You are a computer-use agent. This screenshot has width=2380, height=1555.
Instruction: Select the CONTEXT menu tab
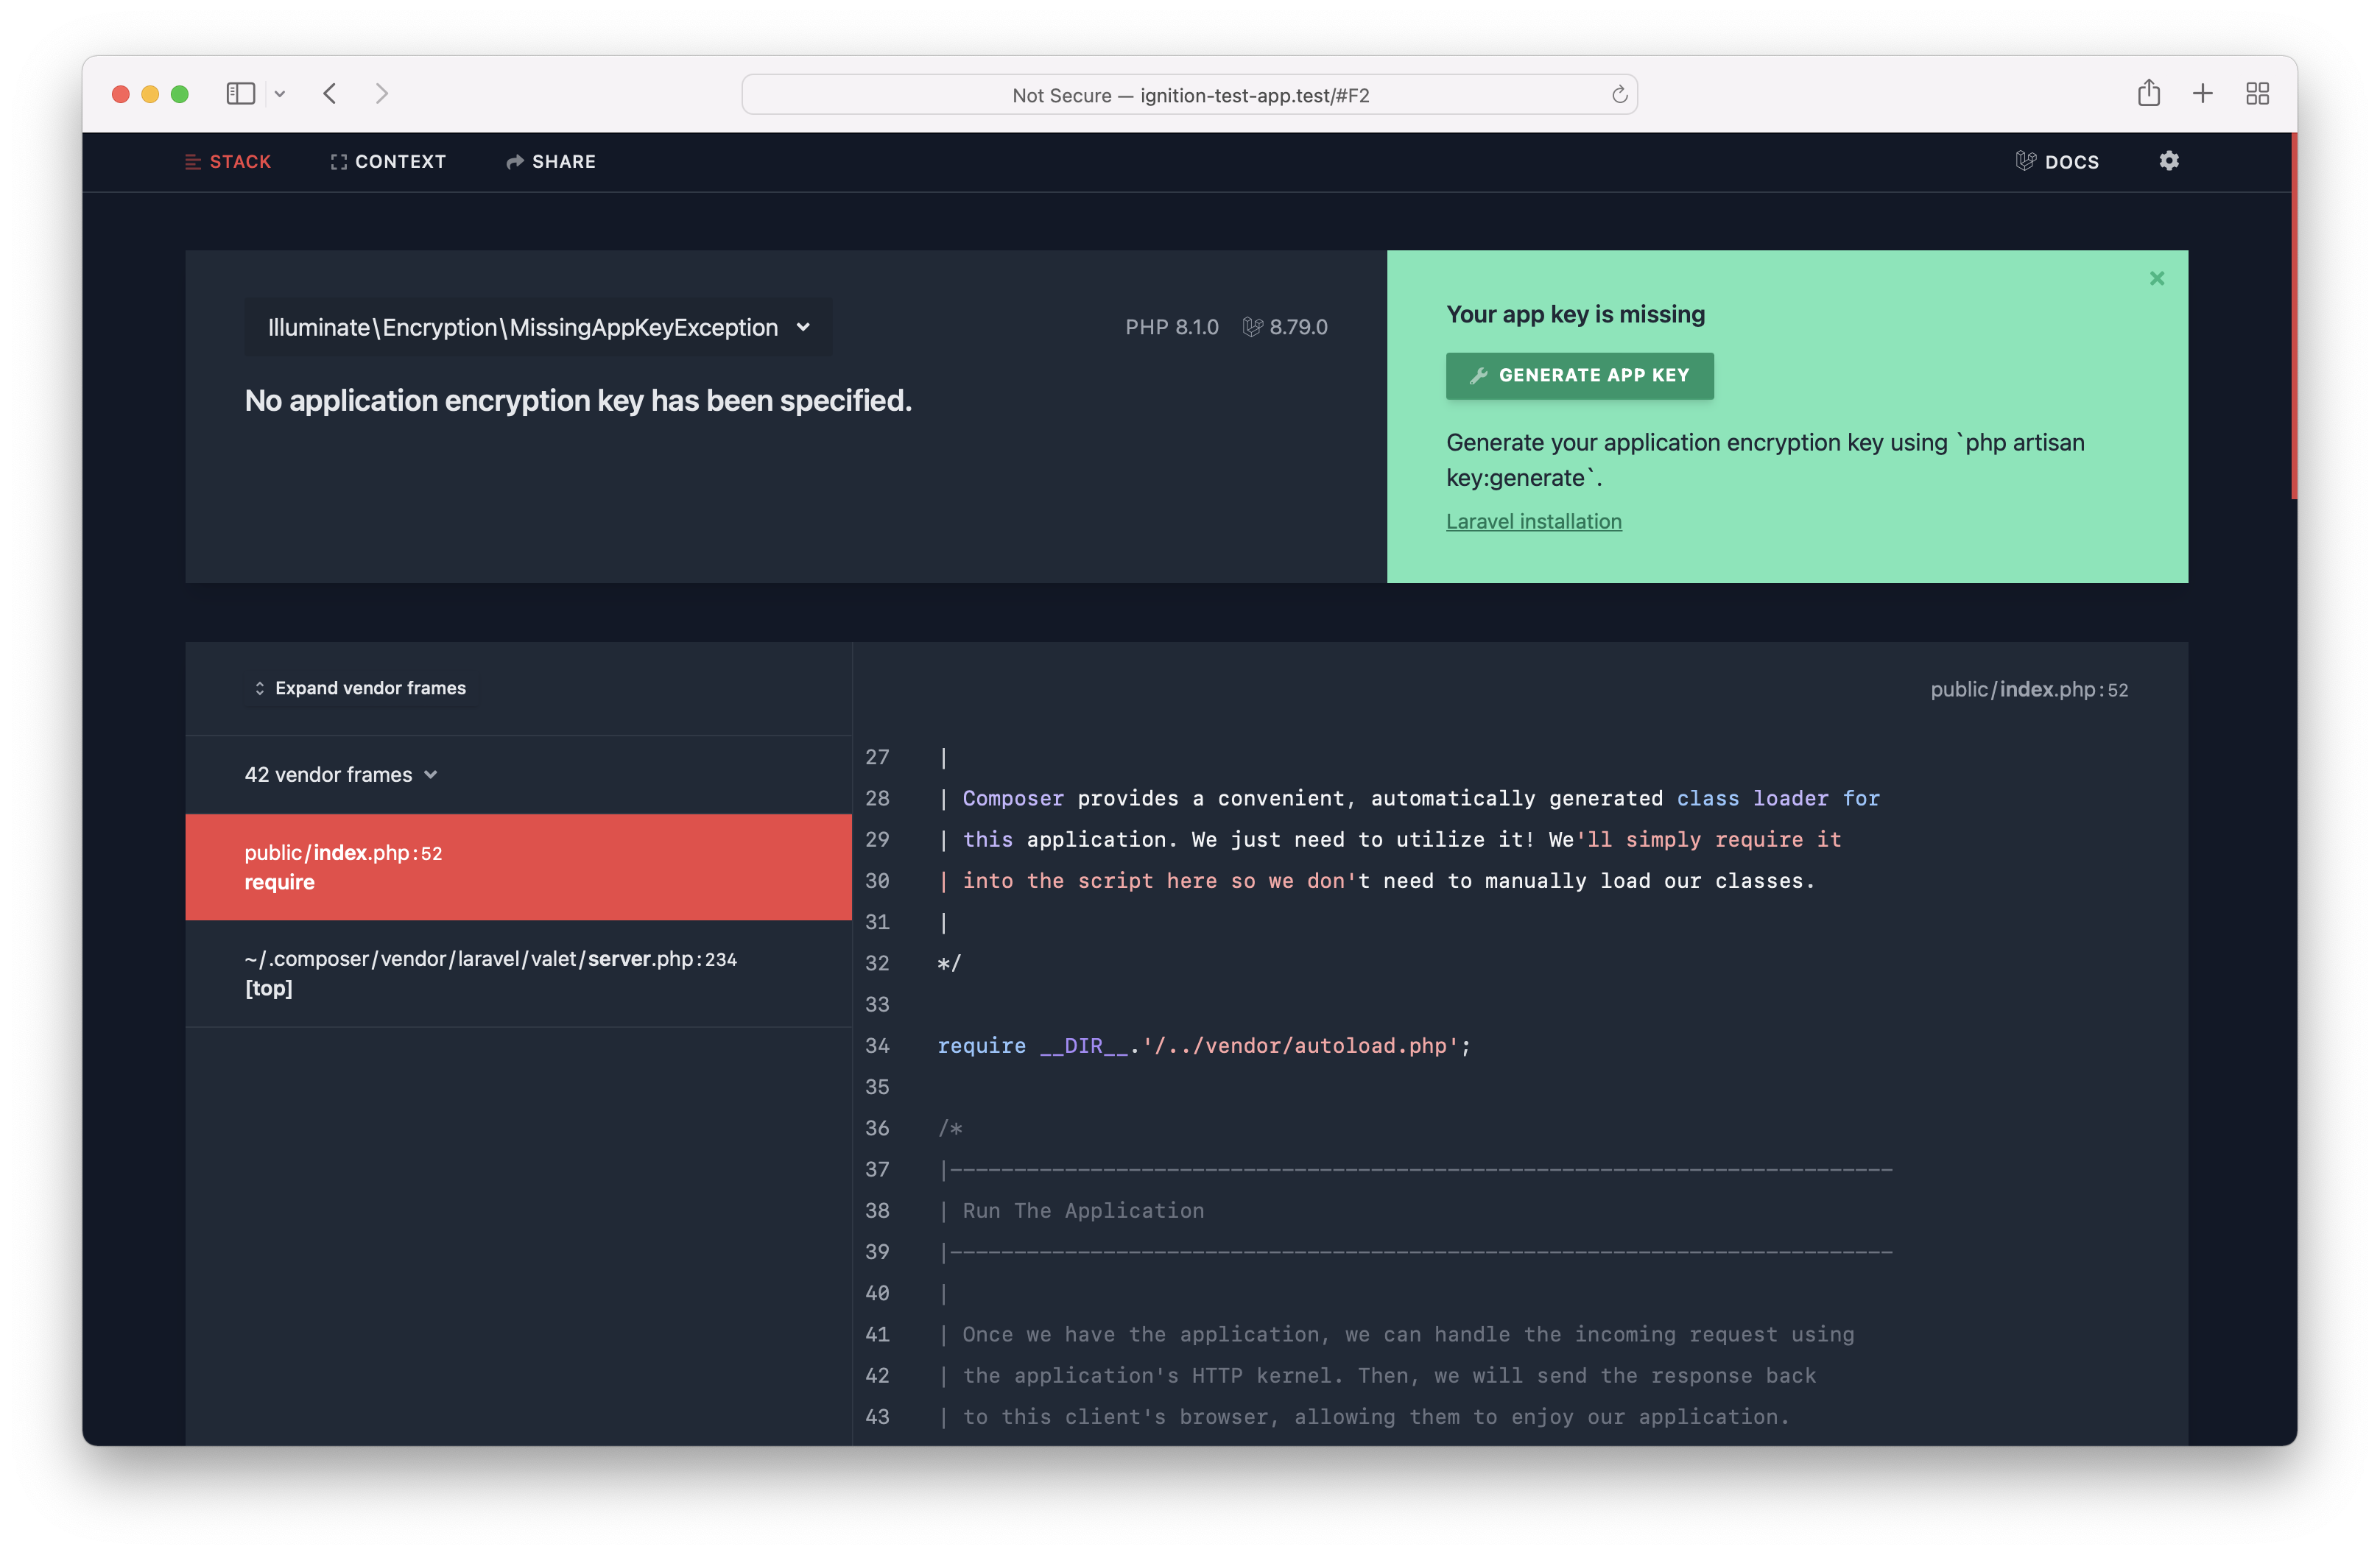[387, 161]
